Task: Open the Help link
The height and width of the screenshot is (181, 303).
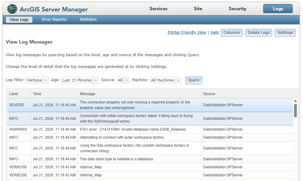Action: 215,32
